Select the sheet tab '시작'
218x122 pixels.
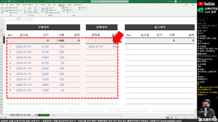(x=12, y=115)
